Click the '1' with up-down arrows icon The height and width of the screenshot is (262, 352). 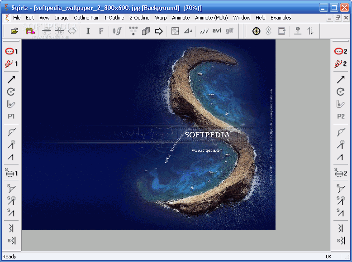click(310, 31)
